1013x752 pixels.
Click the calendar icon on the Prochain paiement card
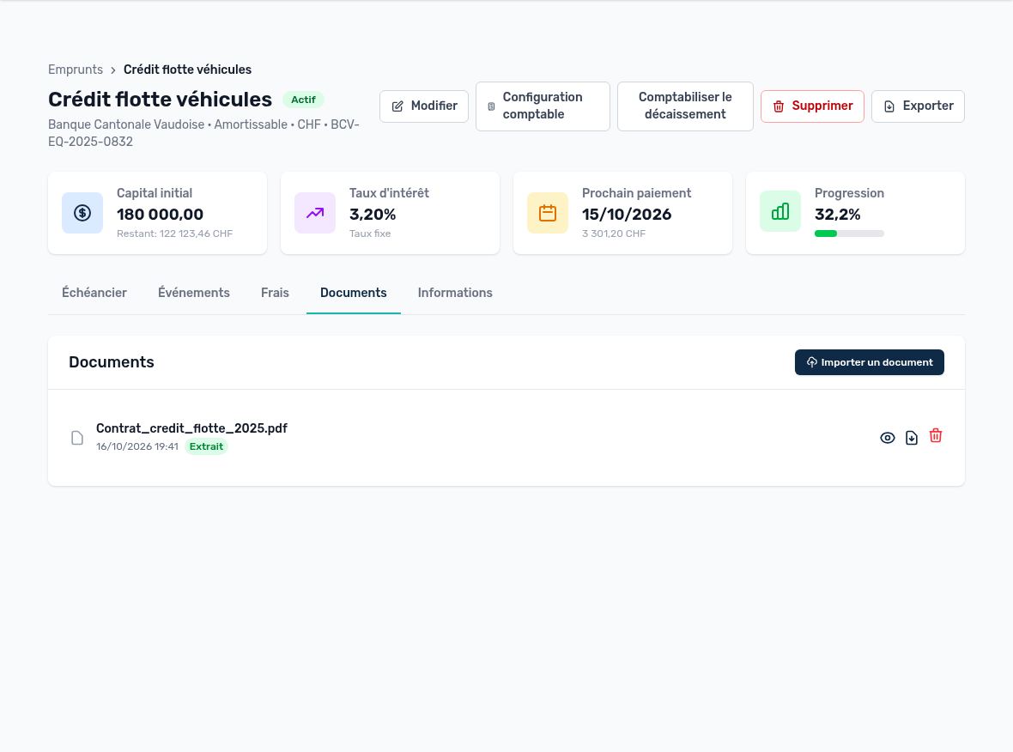pyautogui.click(x=547, y=213)
